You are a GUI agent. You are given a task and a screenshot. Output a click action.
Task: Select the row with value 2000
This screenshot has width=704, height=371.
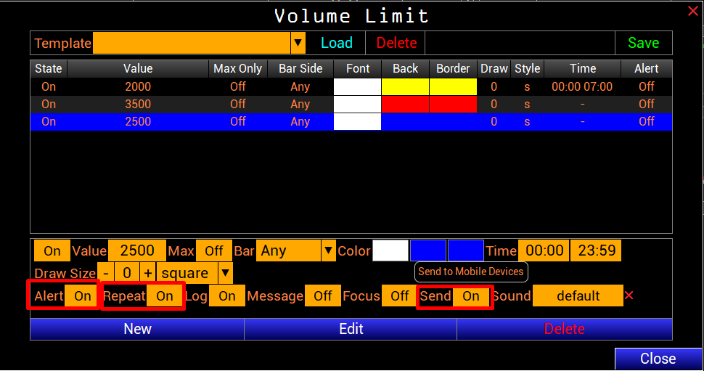coord(138,86)
